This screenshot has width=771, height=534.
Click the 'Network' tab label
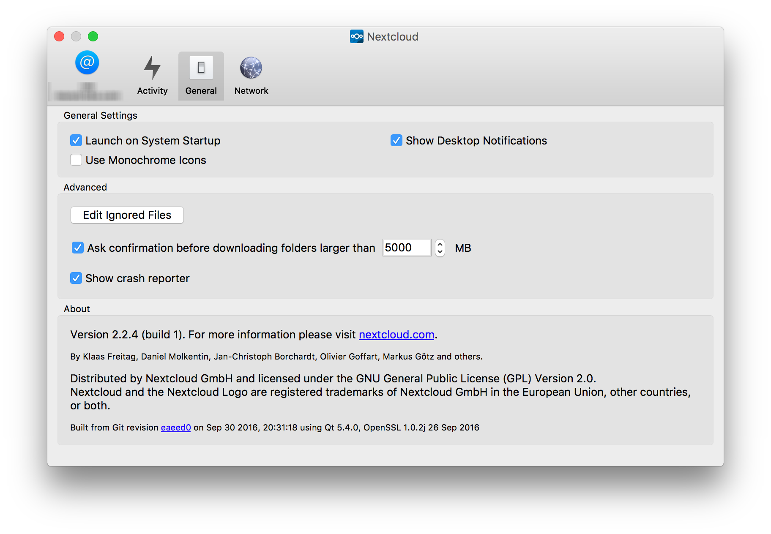tap(251, 91)
